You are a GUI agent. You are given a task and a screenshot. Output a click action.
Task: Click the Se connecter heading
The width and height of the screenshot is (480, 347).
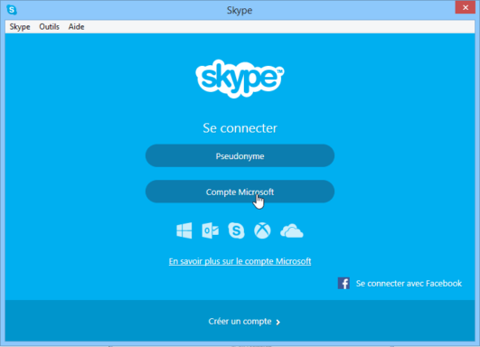coord(240,128)
